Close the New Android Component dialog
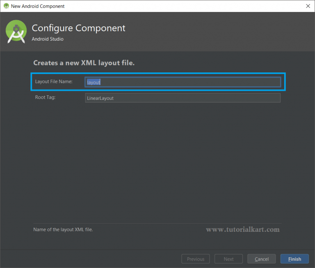This screenshot has width=315, height=268. (x=308, y=6)
